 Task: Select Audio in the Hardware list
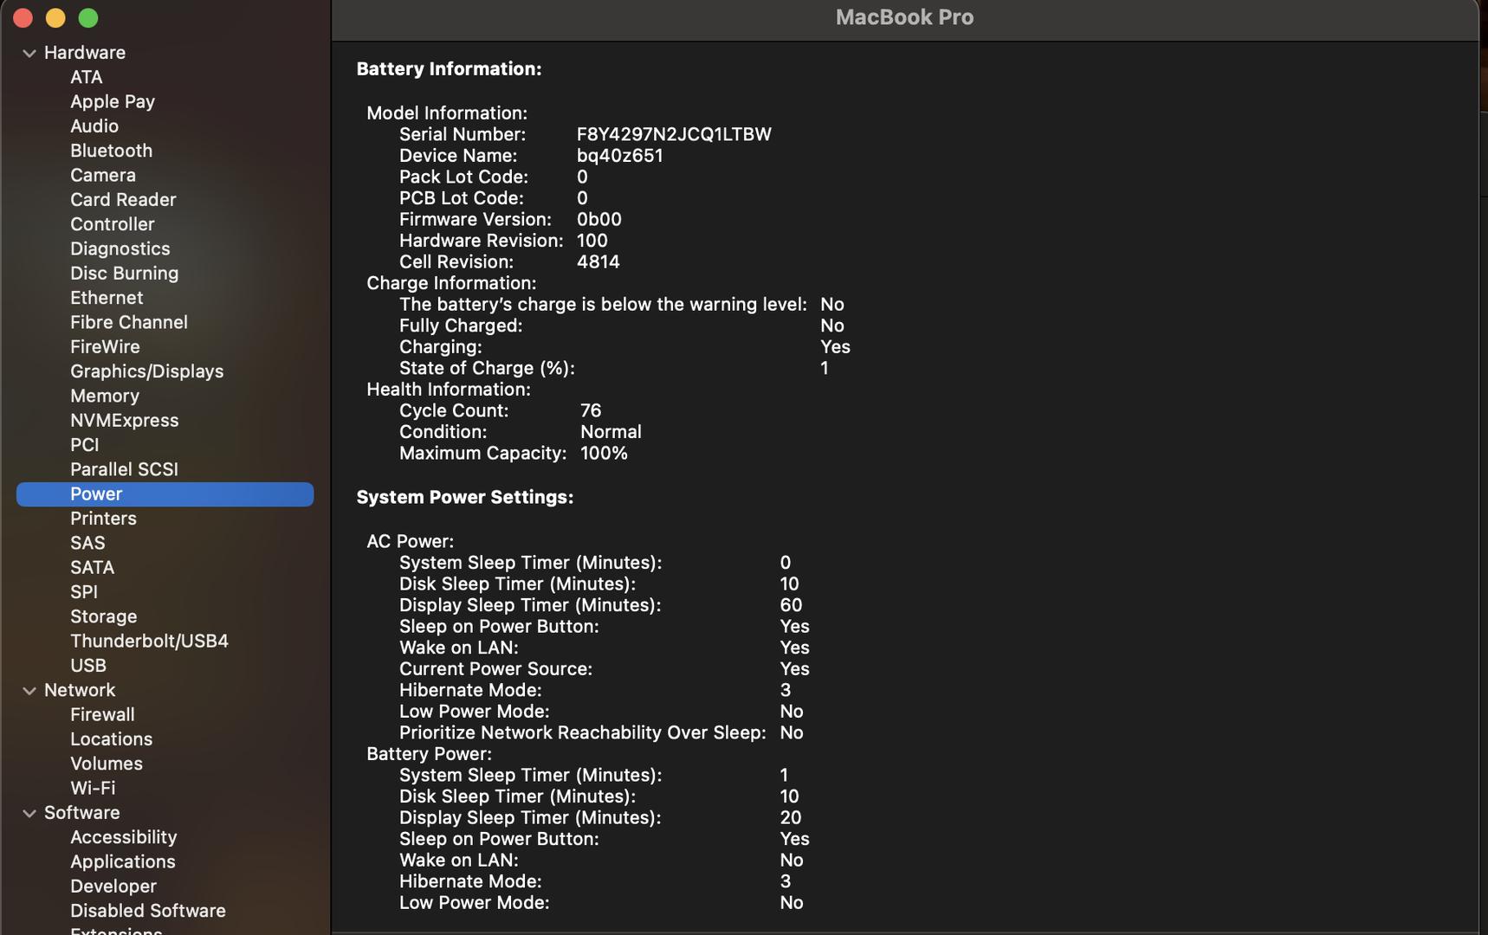coord(94,126)
